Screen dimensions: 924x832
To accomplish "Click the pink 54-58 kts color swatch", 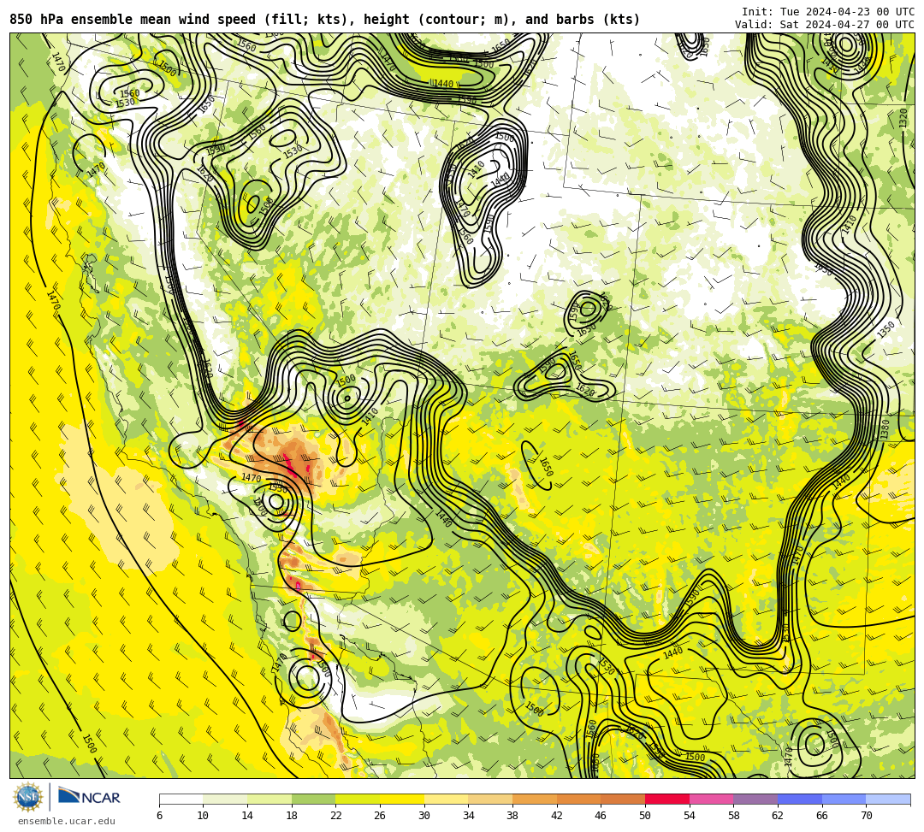I will click(x=711, y=799).
